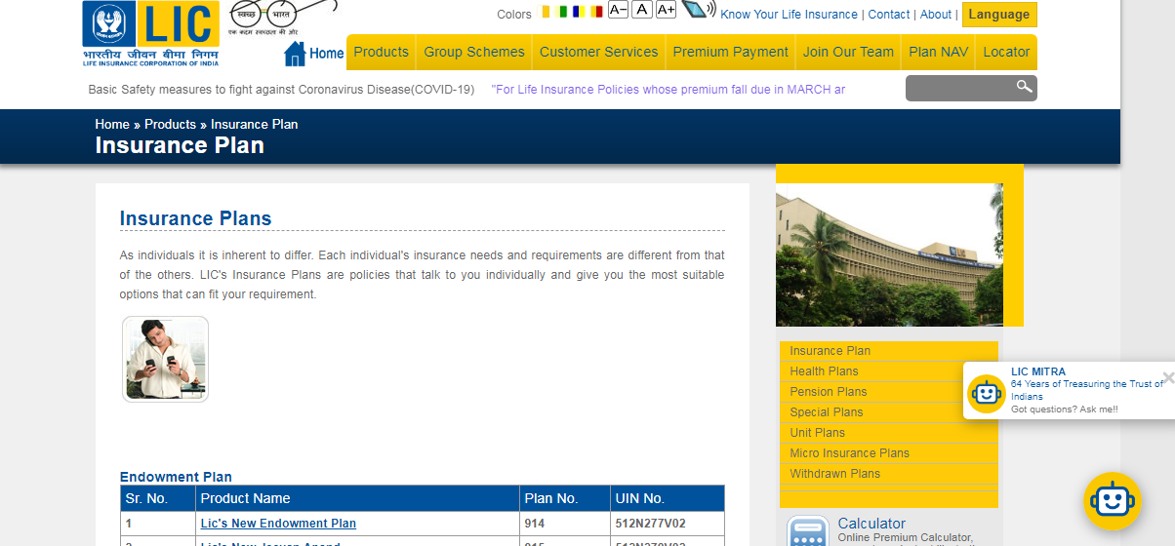Click the Online Premium Calculator text
Image resolution: width=1175 pixels, height=546 pixels.
(x=906, y=538)
